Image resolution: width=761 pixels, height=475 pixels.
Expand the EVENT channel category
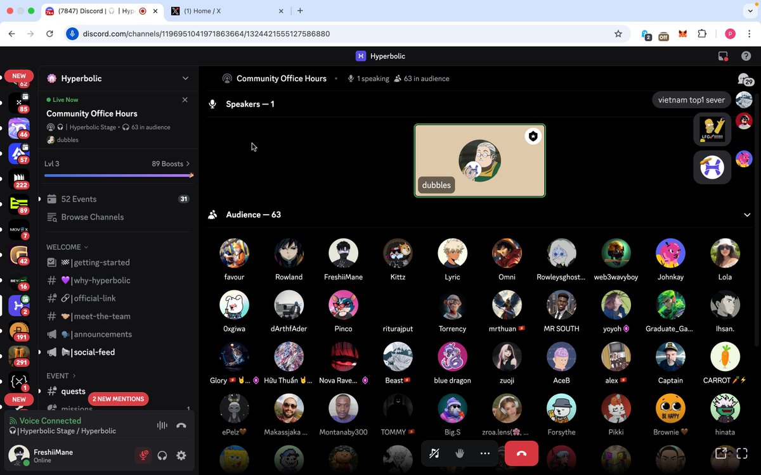pyautogui.click(x=61, y=376)
